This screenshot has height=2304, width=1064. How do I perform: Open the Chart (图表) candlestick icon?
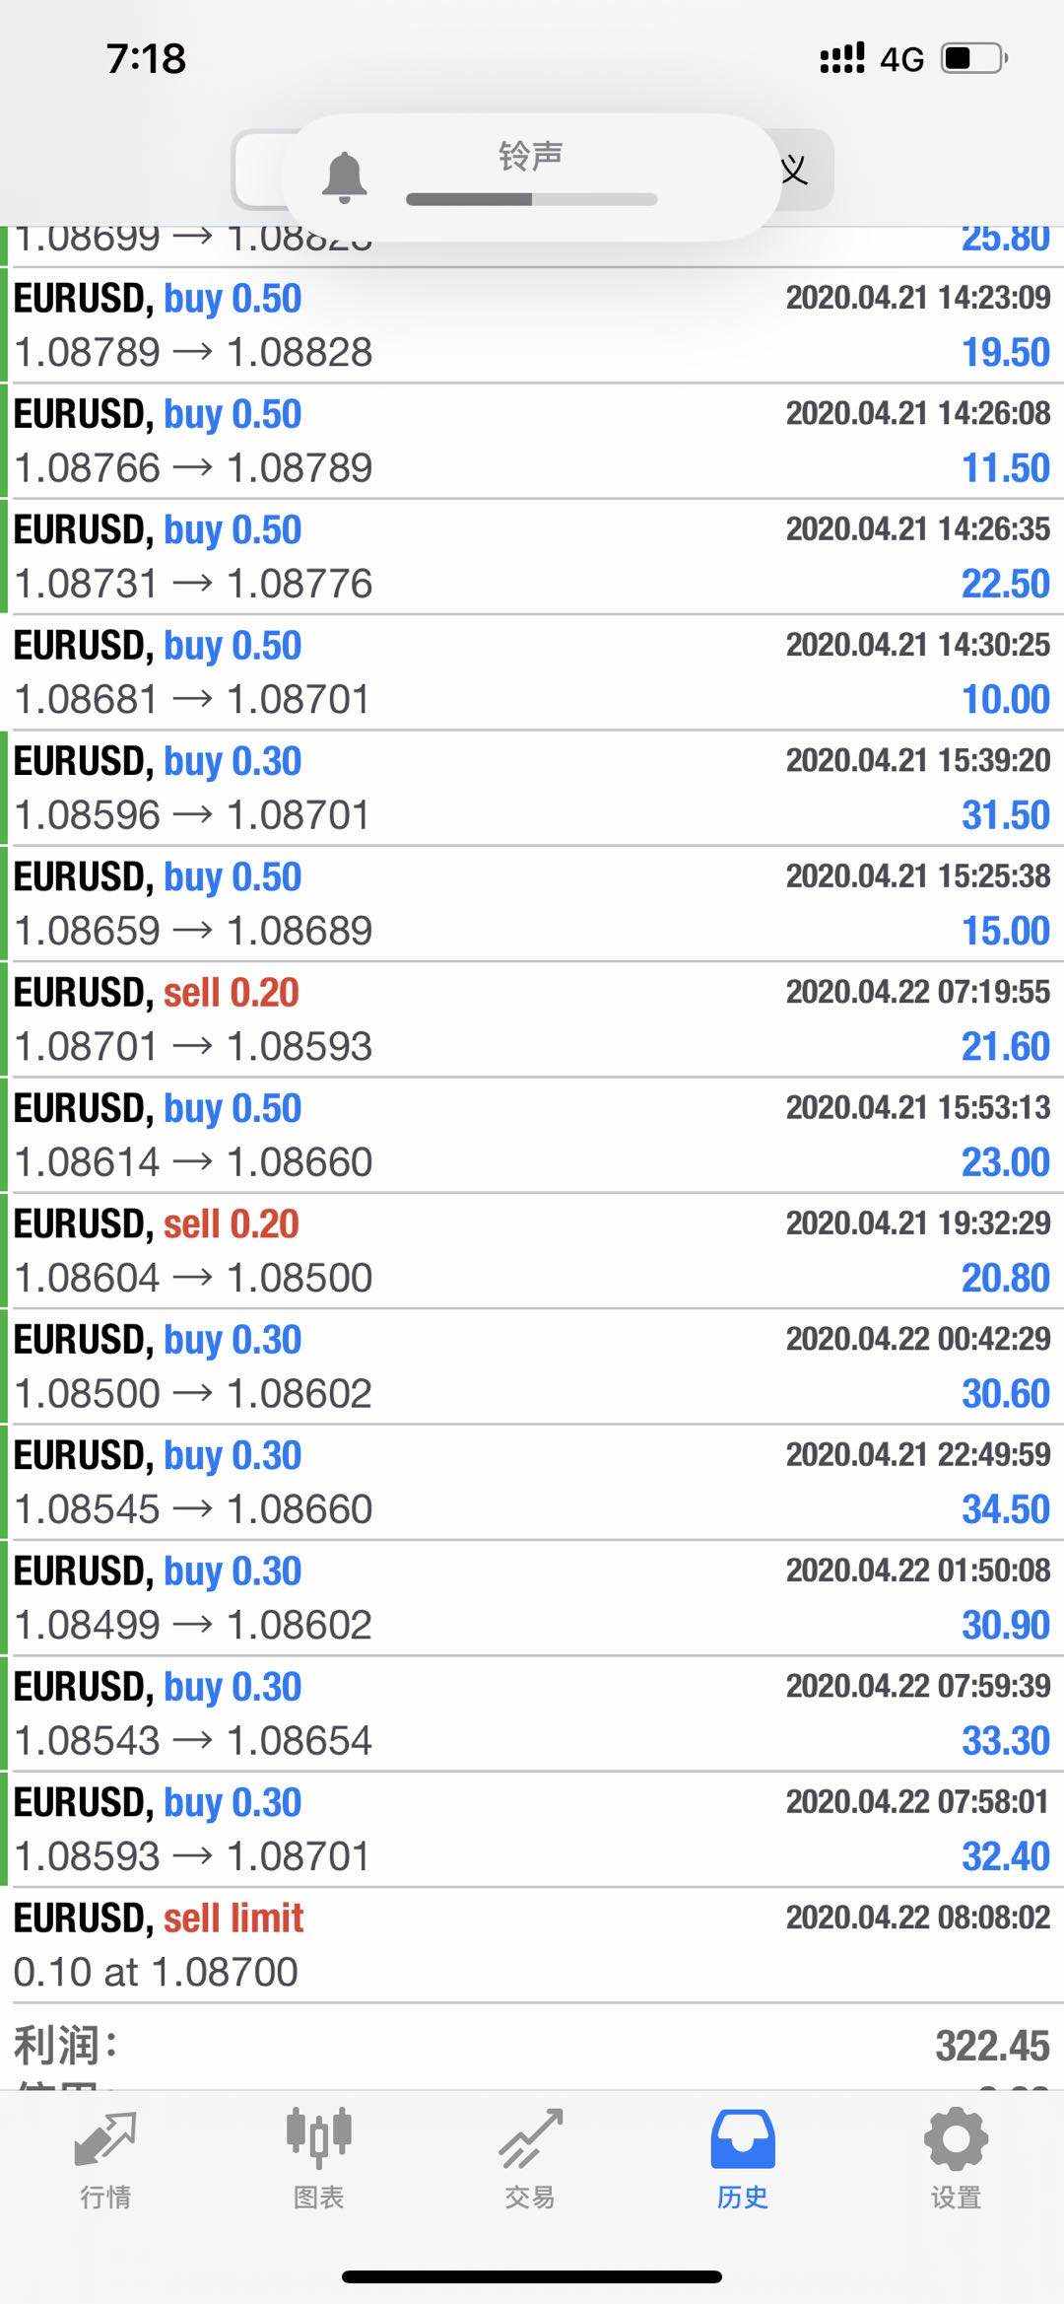tap(318, 2137)
